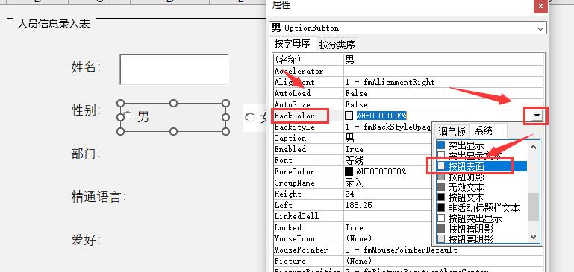Click the 姓名 text input box

click(x=174, y=69)
